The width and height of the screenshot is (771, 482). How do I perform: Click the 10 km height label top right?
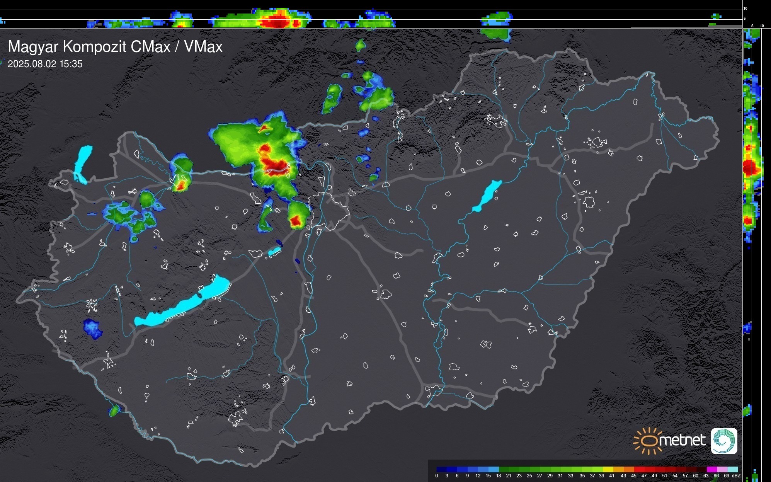745,8
